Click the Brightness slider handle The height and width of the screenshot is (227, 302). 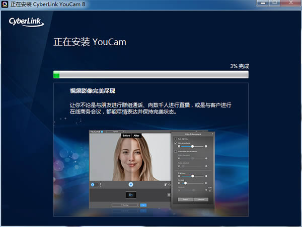coord(192,176)
